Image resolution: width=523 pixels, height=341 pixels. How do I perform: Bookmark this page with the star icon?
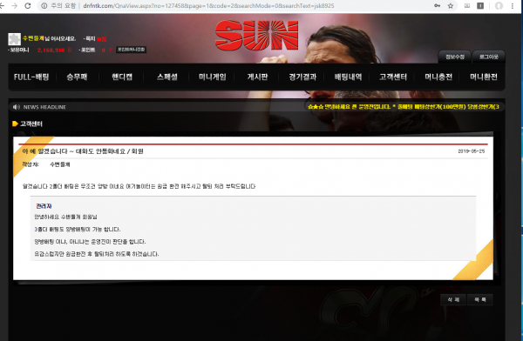point(451,6)
